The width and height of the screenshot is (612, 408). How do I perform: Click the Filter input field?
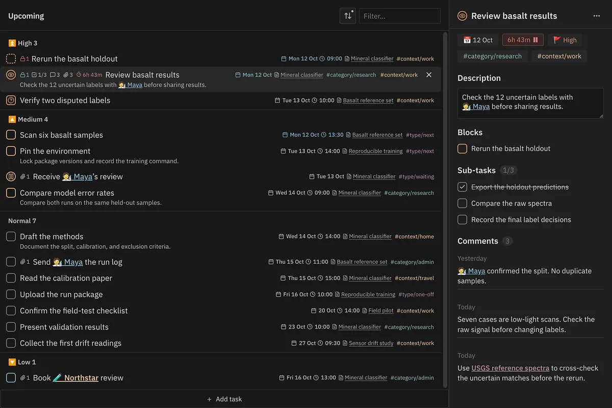[400, 16]
